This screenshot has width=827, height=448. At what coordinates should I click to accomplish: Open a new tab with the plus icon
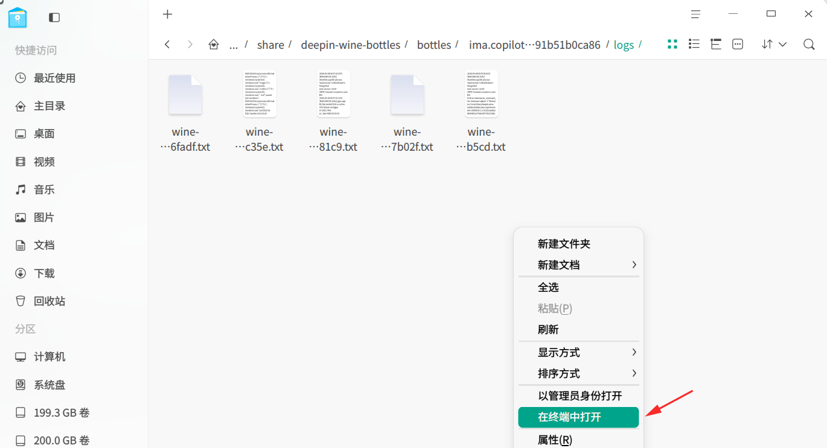(x=168, y=14)
